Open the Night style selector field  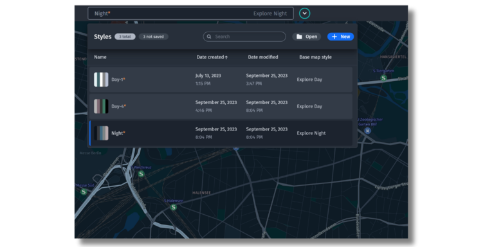pos(190,14)
